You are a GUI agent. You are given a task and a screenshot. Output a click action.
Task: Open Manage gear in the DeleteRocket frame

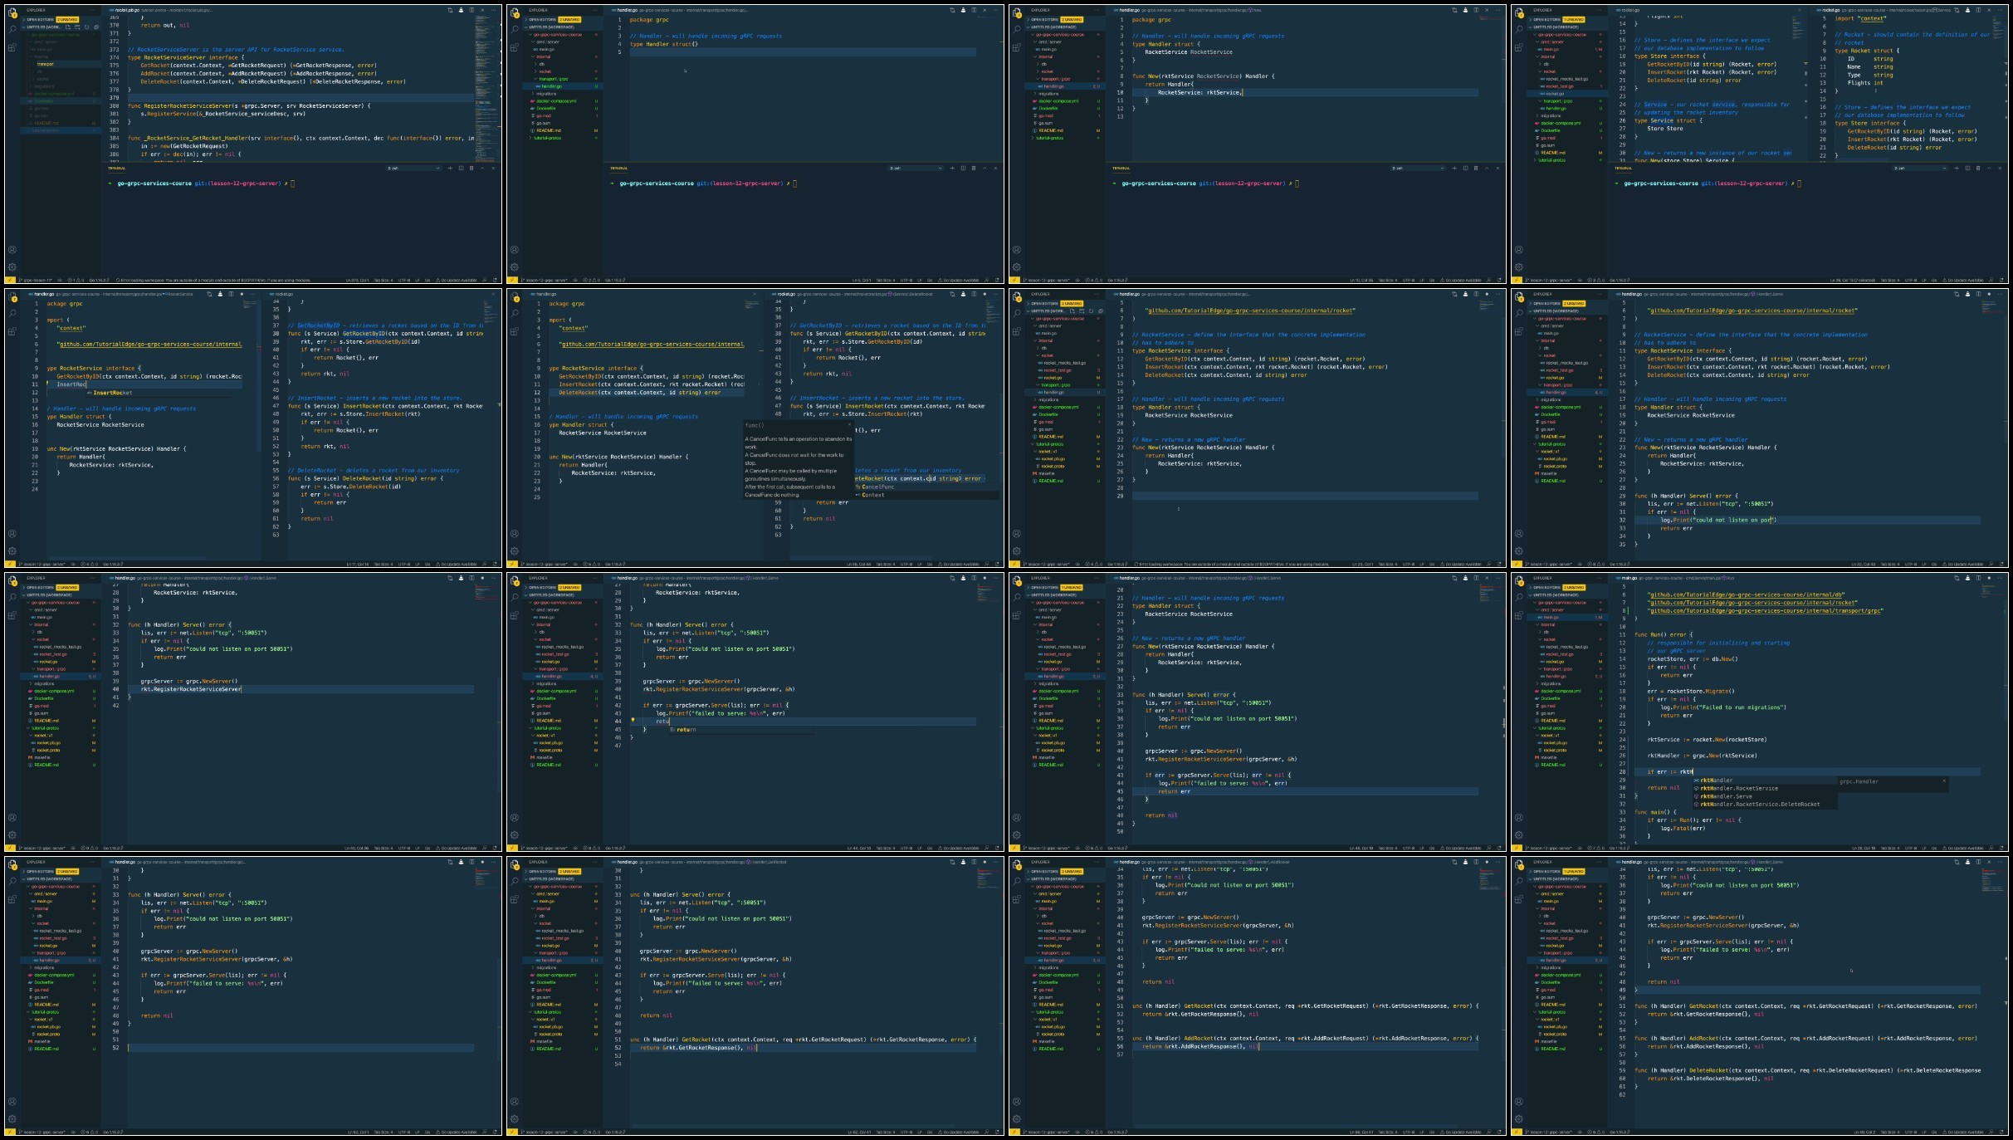1519,1119
